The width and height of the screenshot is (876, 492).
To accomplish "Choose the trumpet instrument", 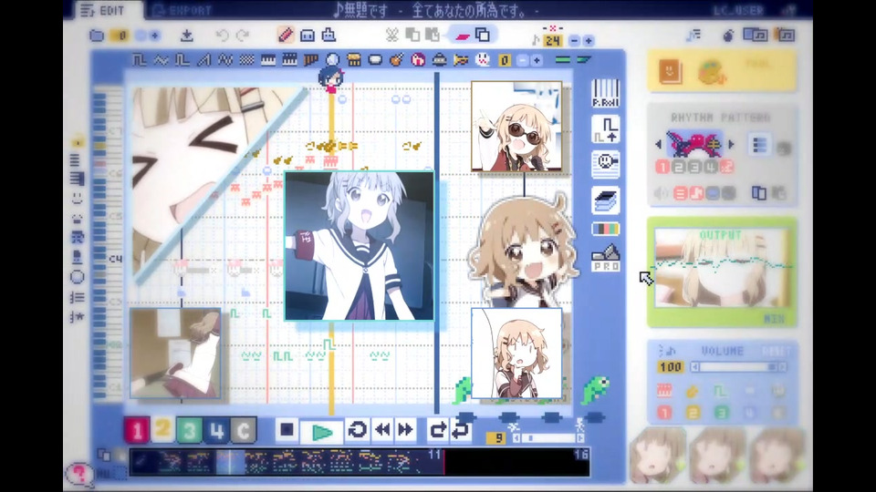I will coord(461,60).
